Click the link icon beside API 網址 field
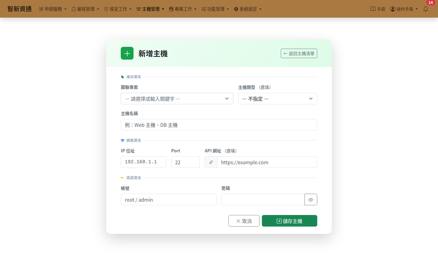The image size is (438, 274). [x=211, y=162]
